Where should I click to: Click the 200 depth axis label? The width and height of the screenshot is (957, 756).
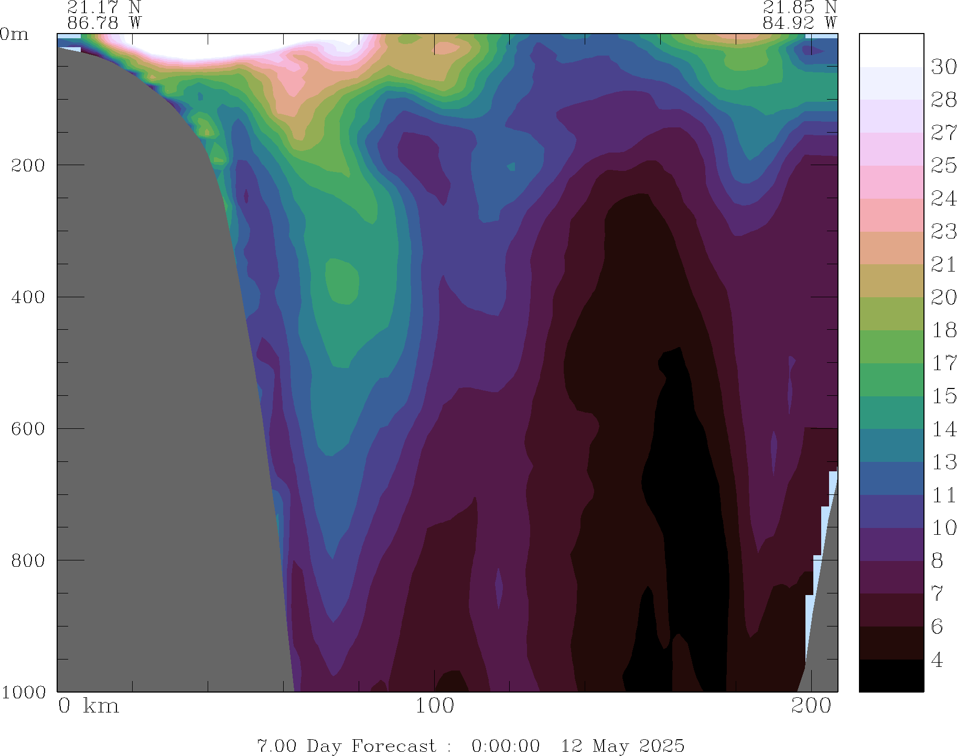[x=28, y=165]
